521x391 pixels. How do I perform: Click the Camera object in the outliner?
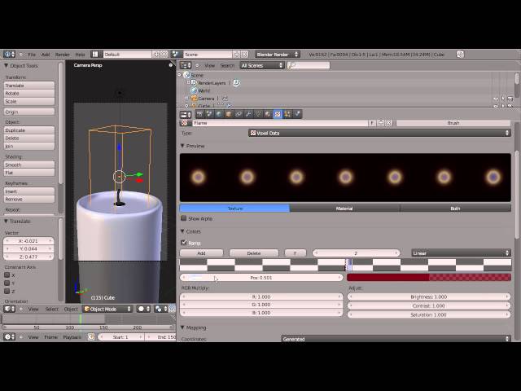click(x=206, y=99)
